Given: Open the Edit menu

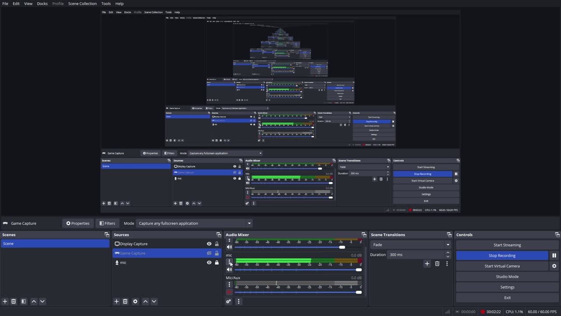Looking at the screenshot, I should pos(16,4).
